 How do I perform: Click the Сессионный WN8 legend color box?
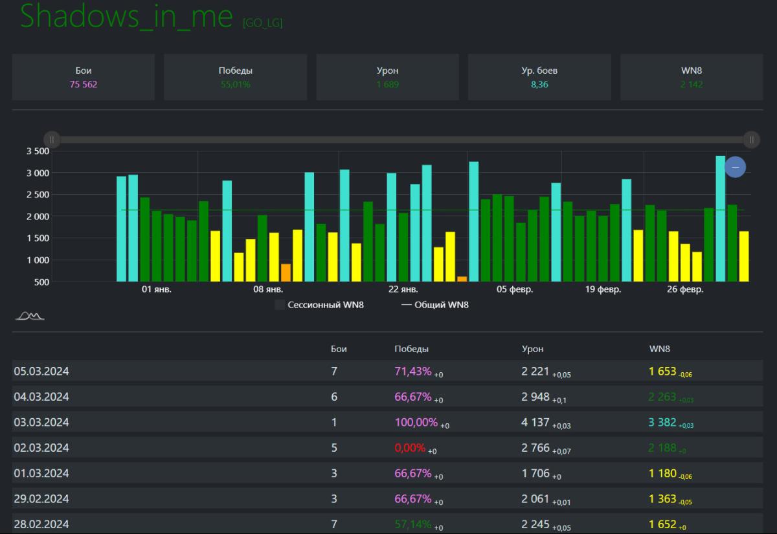point(280,305)
